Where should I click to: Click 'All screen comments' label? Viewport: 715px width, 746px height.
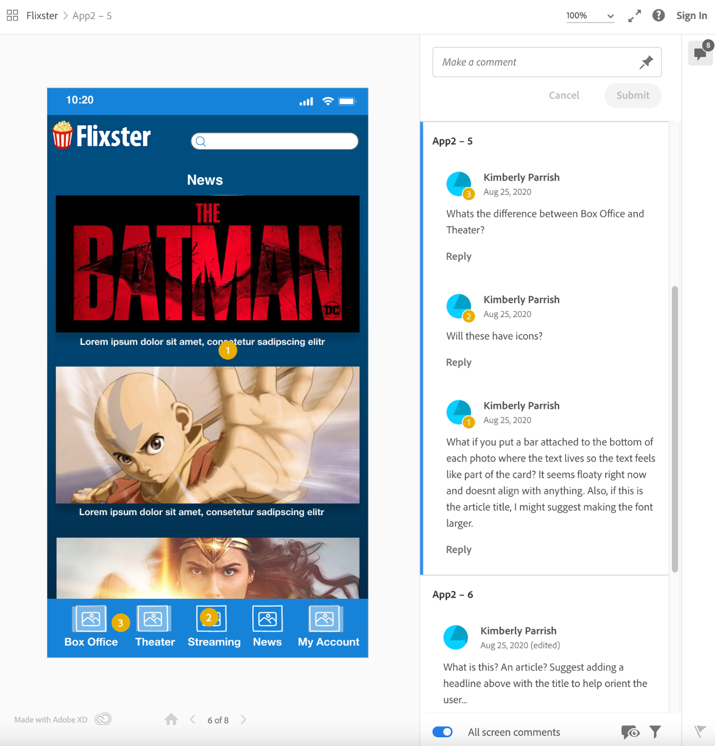[514, 732]
